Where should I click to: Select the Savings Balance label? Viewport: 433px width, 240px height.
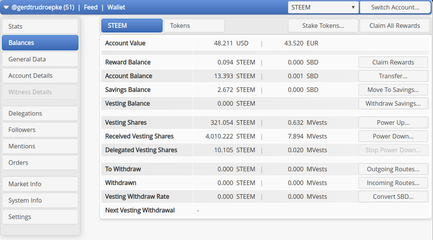(128, 90)
